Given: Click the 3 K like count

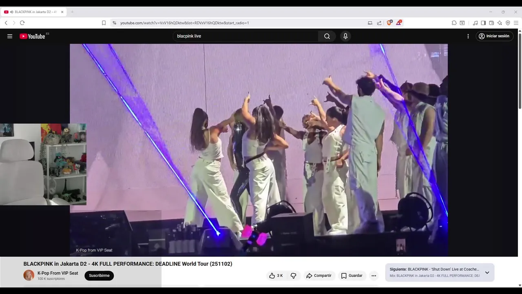Looking at the screenshot, I should pos(280,276).
